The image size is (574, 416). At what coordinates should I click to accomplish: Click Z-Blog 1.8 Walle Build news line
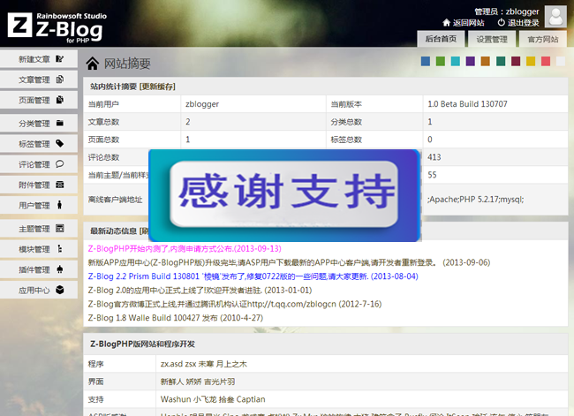coord(176,318)
